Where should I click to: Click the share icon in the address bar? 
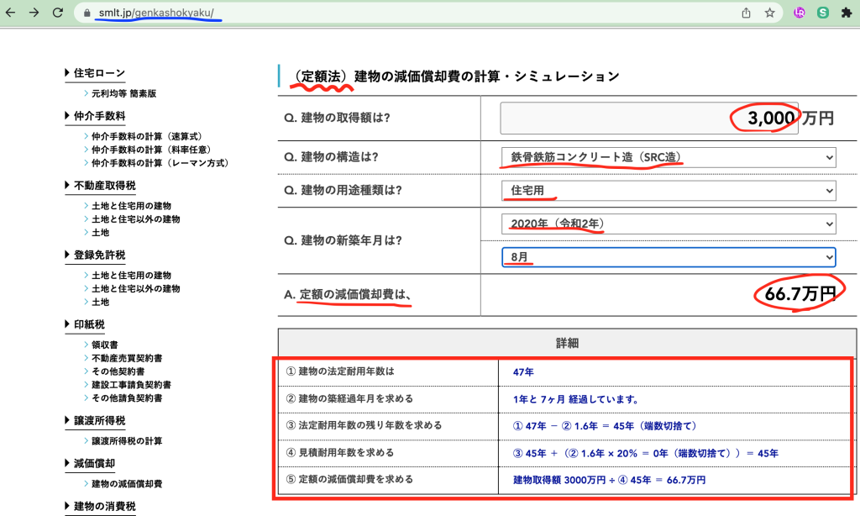click(x=746, y=13)
